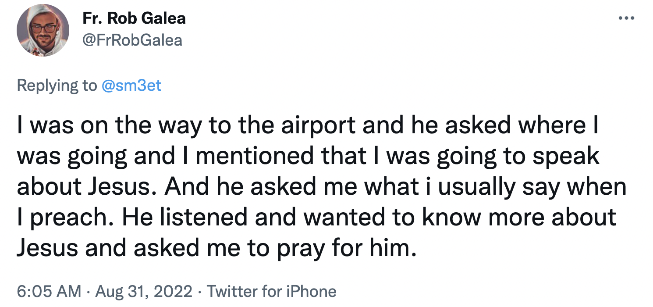
Task: Open the Fr. Rob Galea display name
Action: (134, 18)
